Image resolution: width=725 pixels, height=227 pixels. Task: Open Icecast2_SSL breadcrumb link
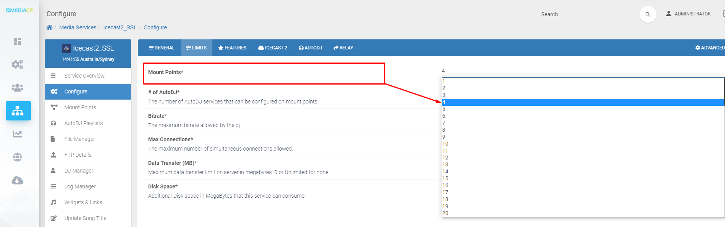pos(120,27)
